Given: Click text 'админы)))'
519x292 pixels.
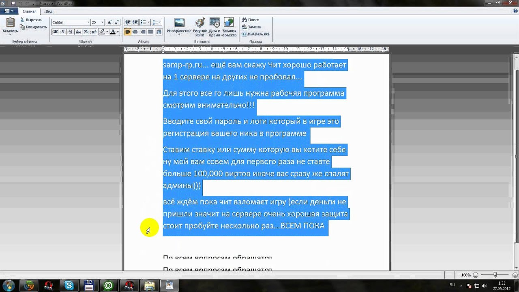Looking at the screenshot, I should click(x=182, y=186).
